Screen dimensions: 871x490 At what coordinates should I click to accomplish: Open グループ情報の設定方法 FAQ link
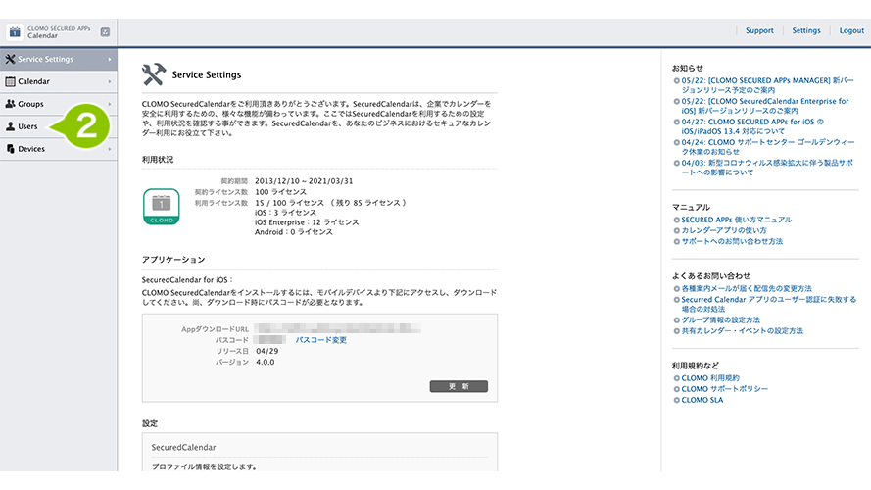720,320
